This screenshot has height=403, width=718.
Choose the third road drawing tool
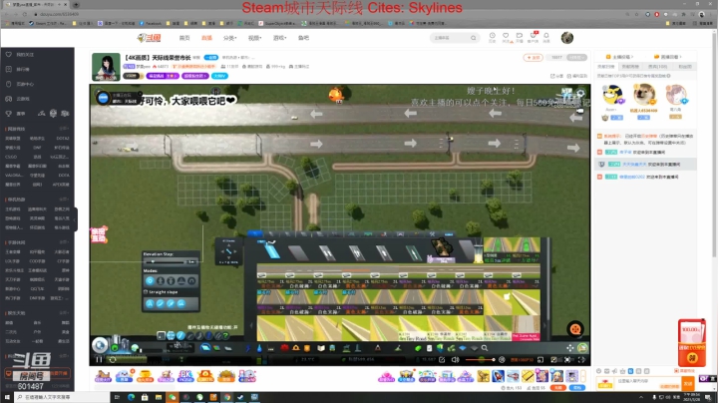tap(171, 303)
